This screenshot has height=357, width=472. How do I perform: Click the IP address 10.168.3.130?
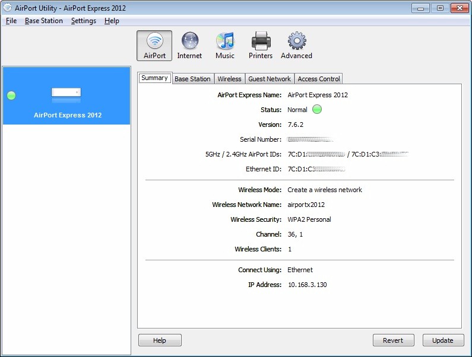[308, 285]
